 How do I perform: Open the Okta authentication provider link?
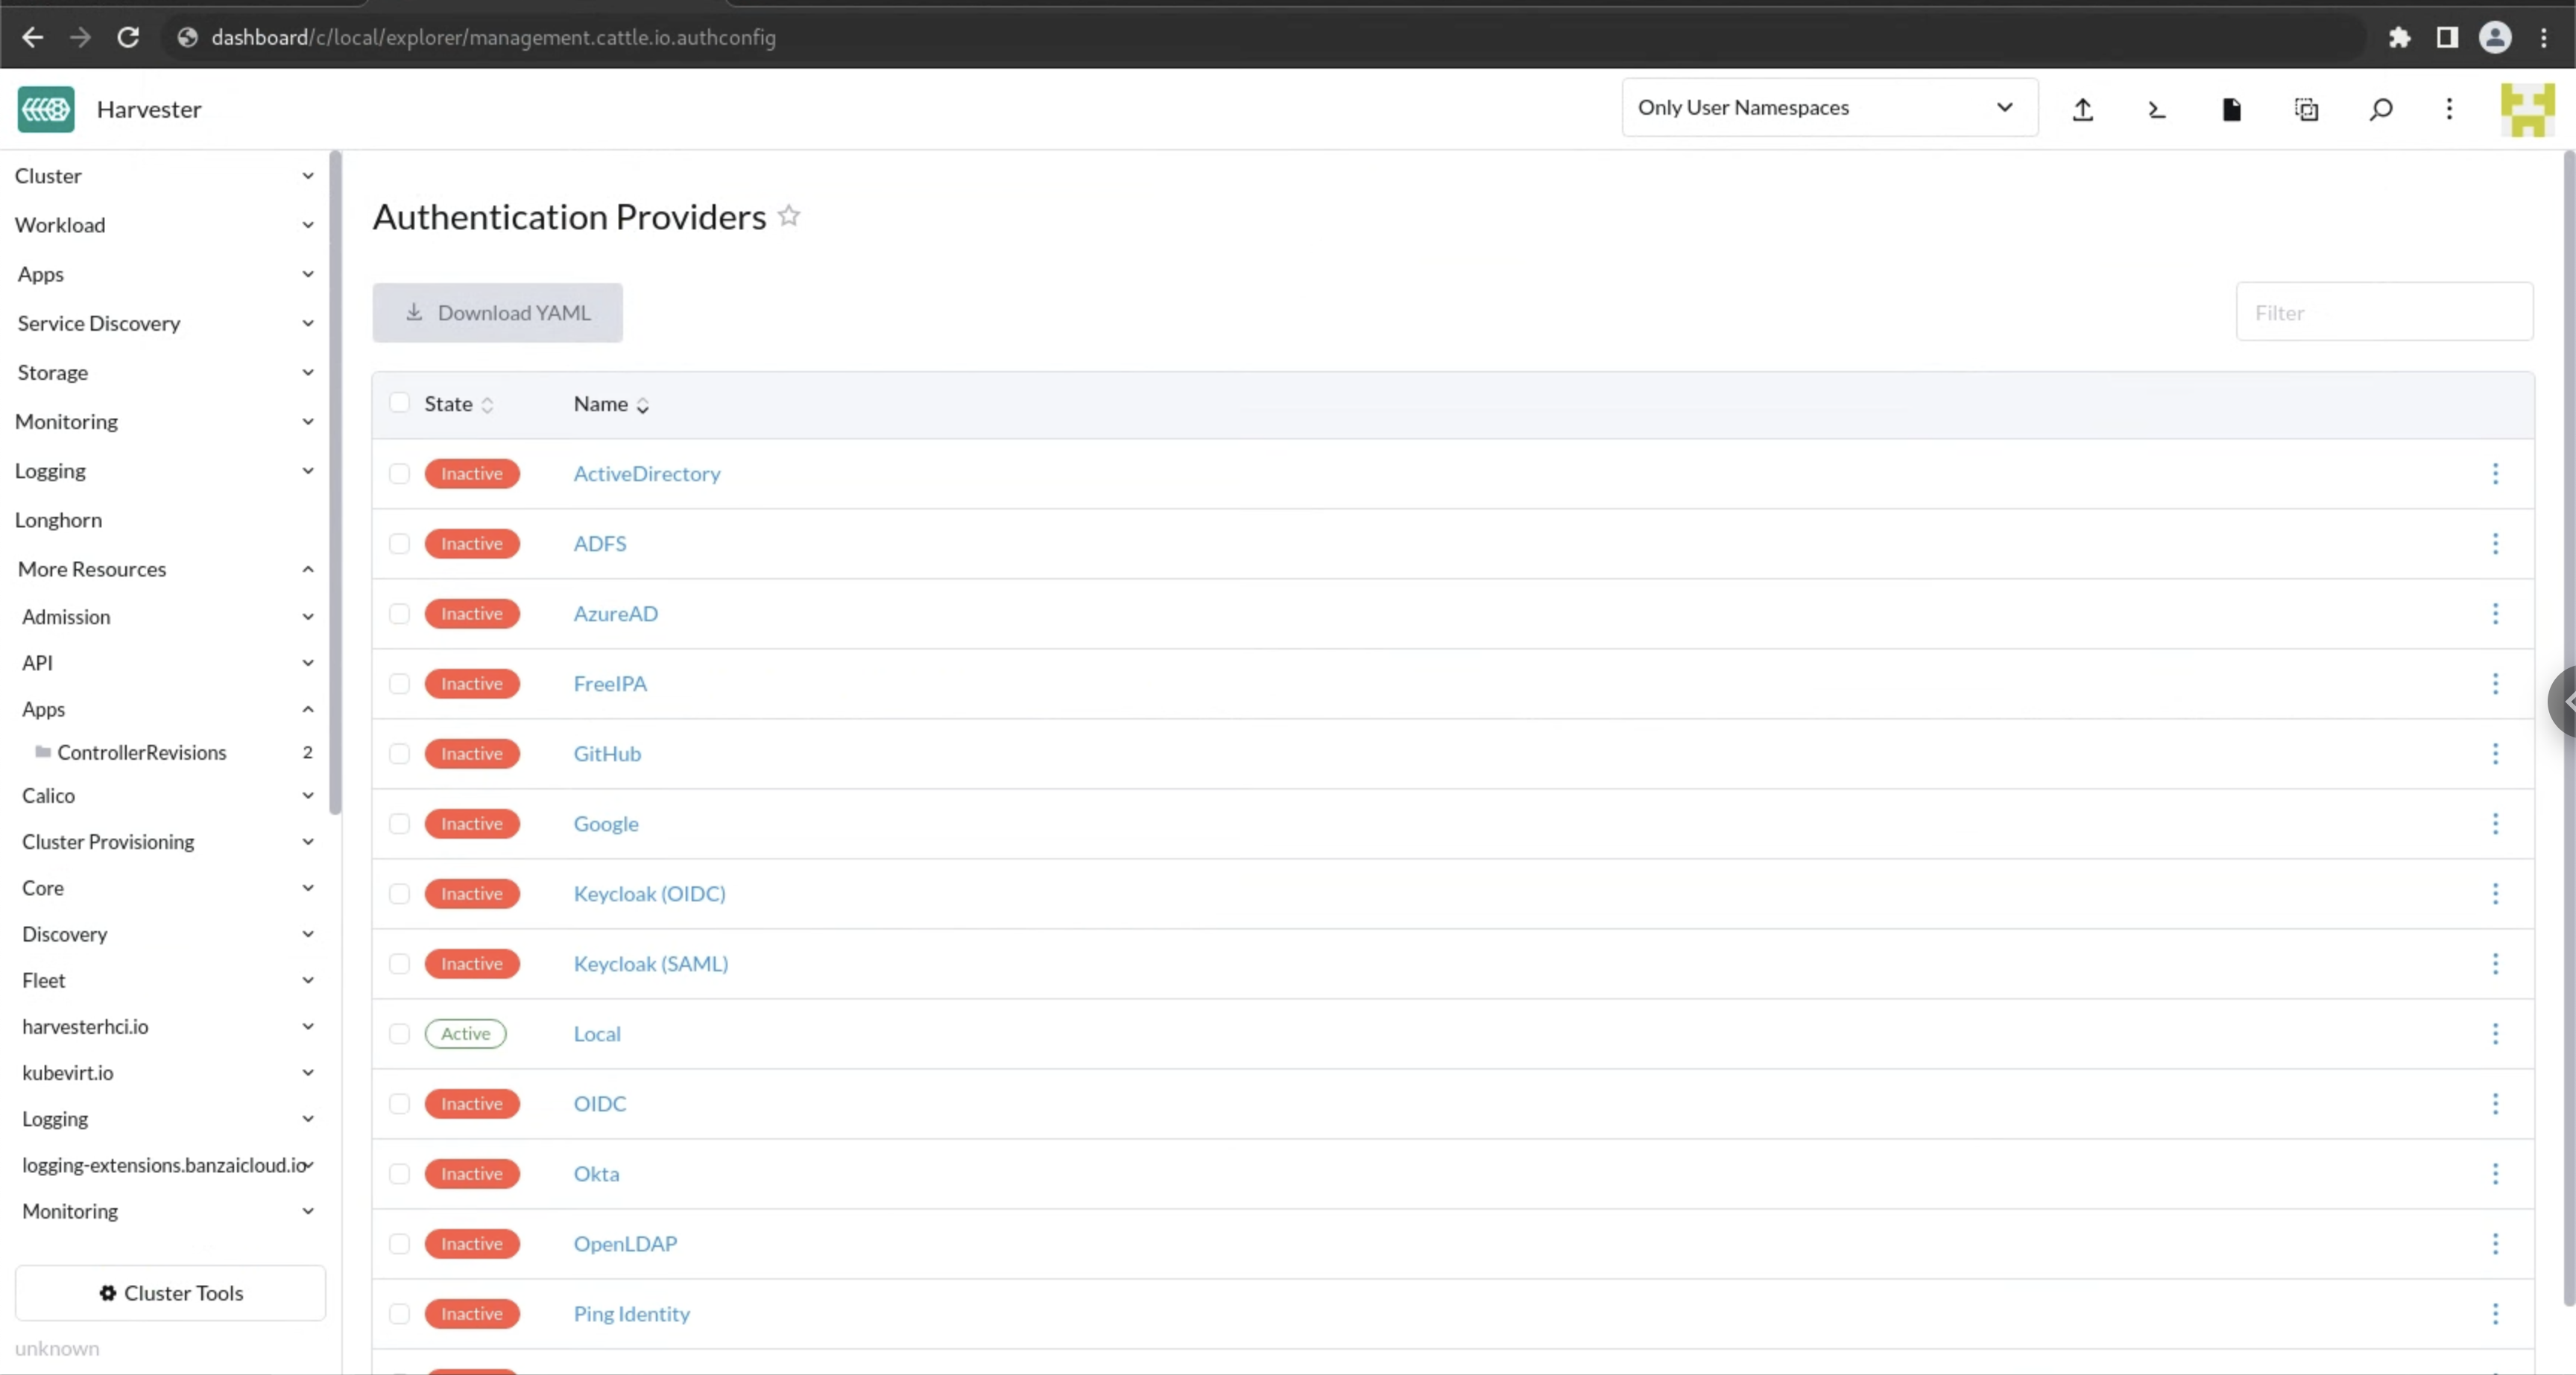(x=596, y=1173)
